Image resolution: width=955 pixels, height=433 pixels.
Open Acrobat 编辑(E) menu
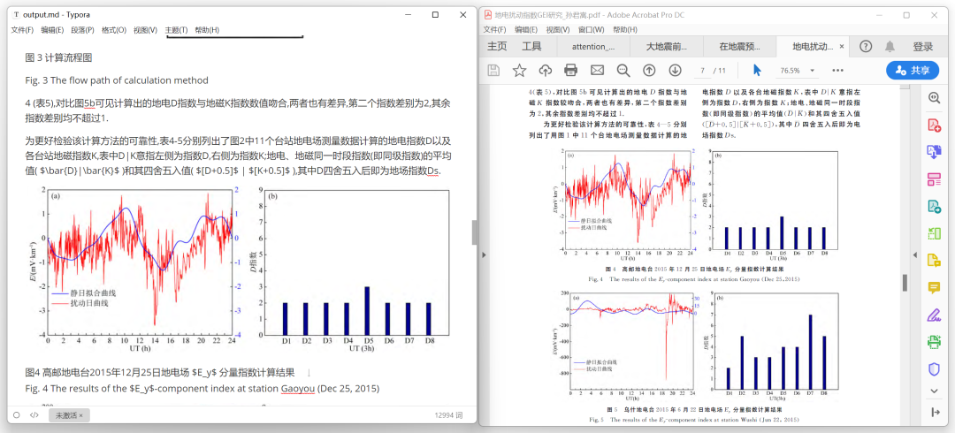(526, 29)
